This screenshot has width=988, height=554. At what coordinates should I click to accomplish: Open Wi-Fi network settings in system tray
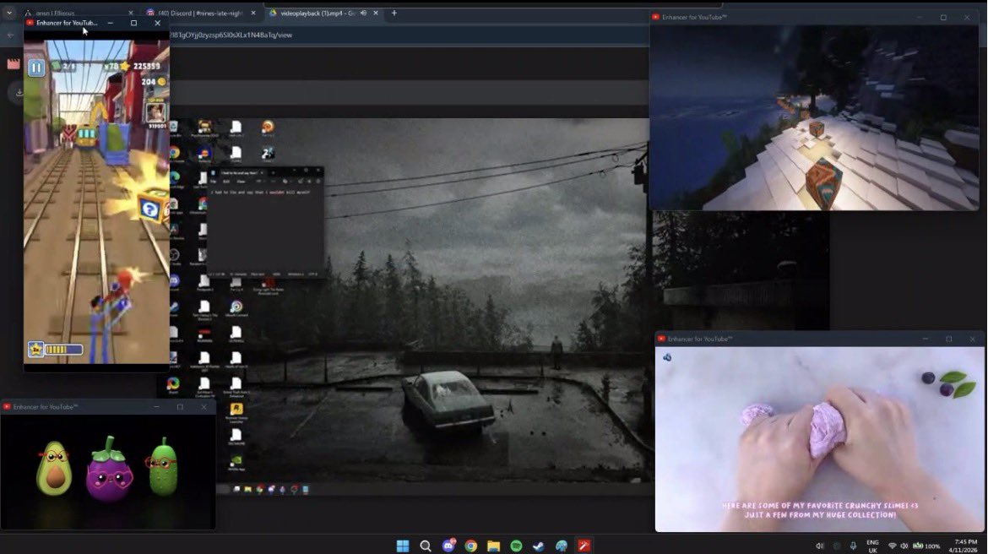(893, 546)
